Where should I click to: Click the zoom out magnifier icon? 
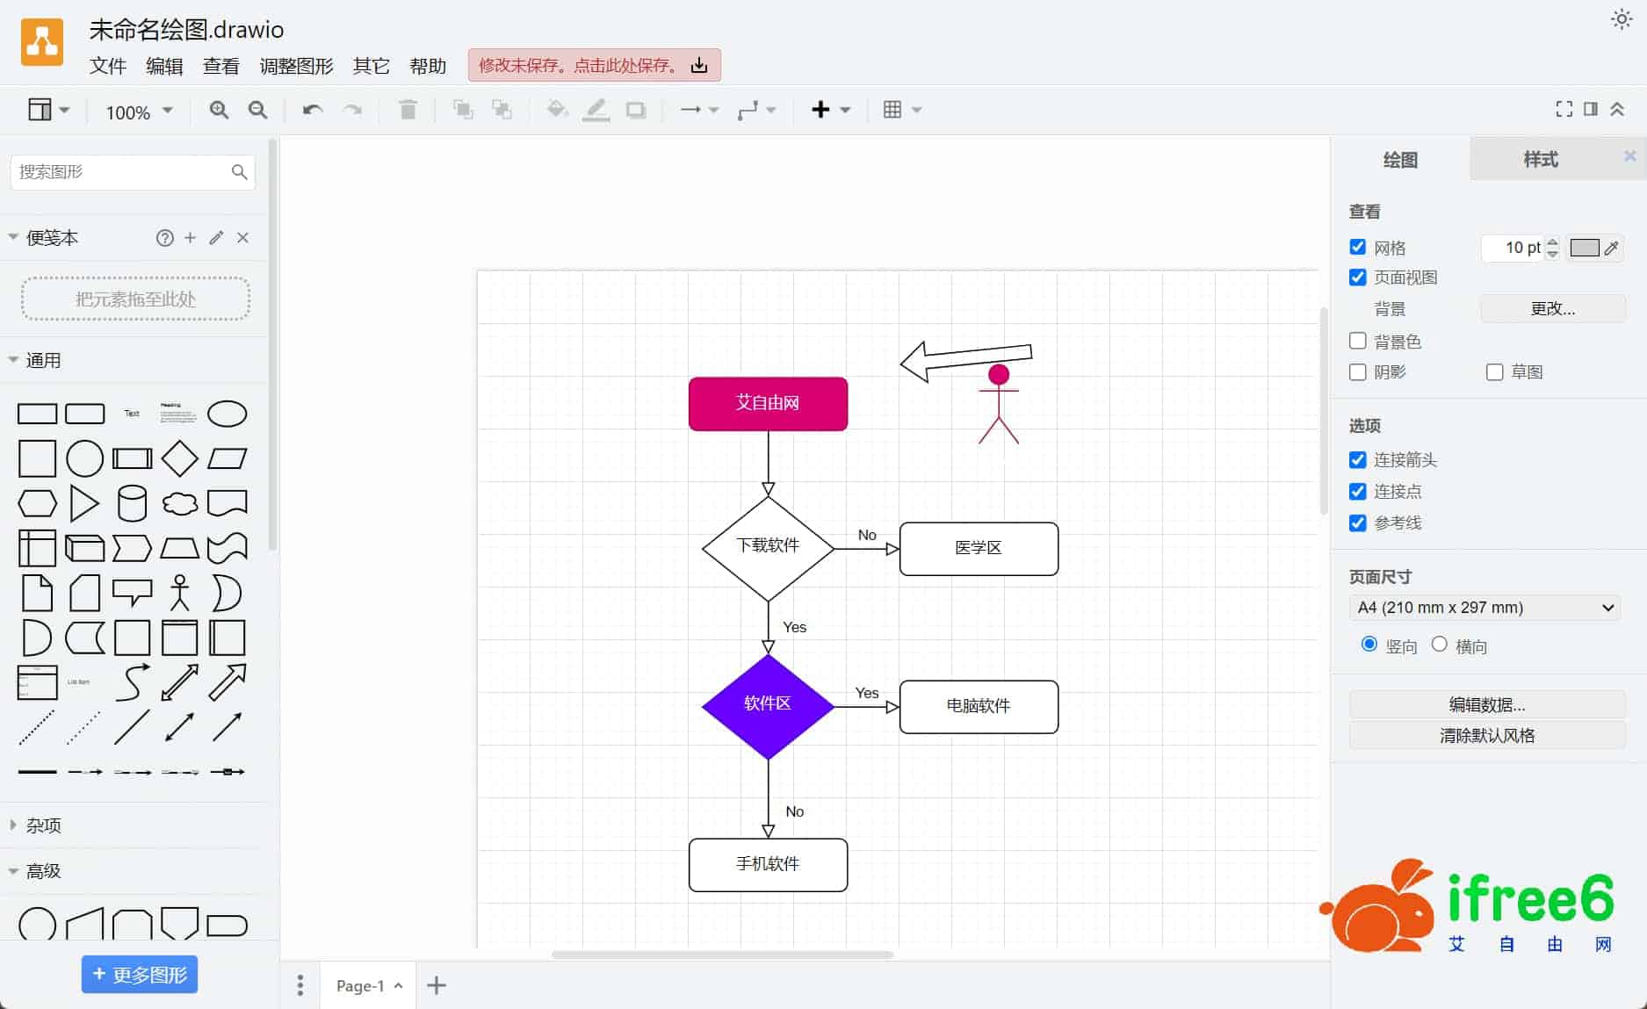[x=257, y=110]
